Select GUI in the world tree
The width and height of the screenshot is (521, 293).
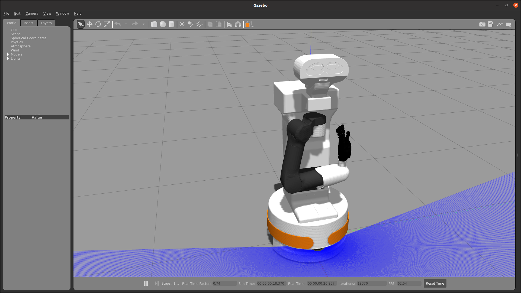tap(14, 30)
